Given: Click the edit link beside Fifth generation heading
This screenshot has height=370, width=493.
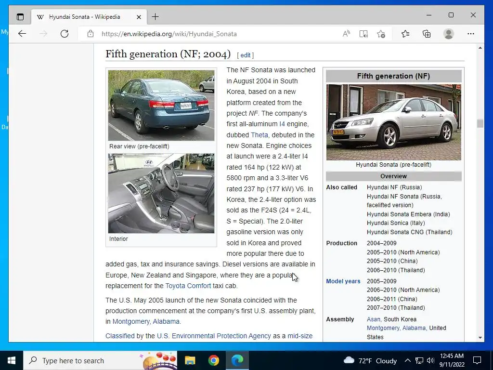Looking at the screenshot, I should (245, 55).
